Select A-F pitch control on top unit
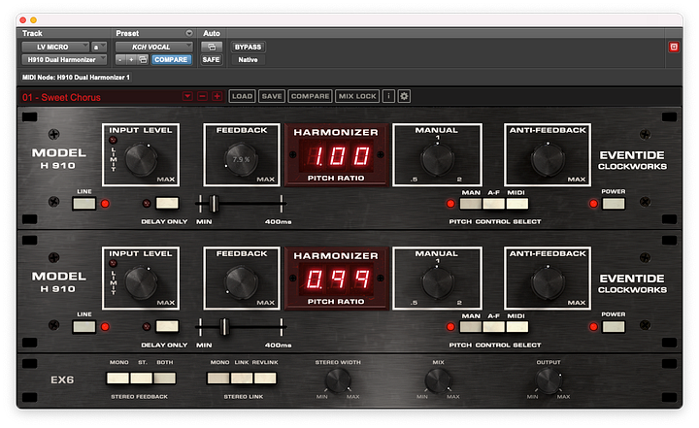Screen dimensions: 699x428 tap(494, 204)
